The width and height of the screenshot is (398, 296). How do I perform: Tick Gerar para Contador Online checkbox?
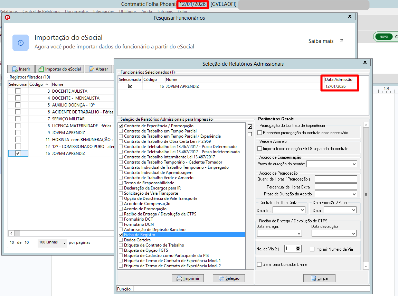[259, 265]
